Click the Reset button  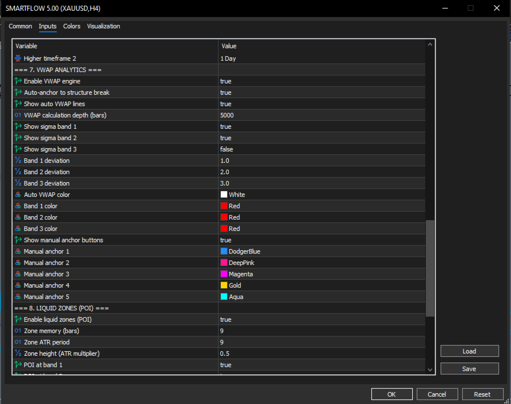point(482,394)
